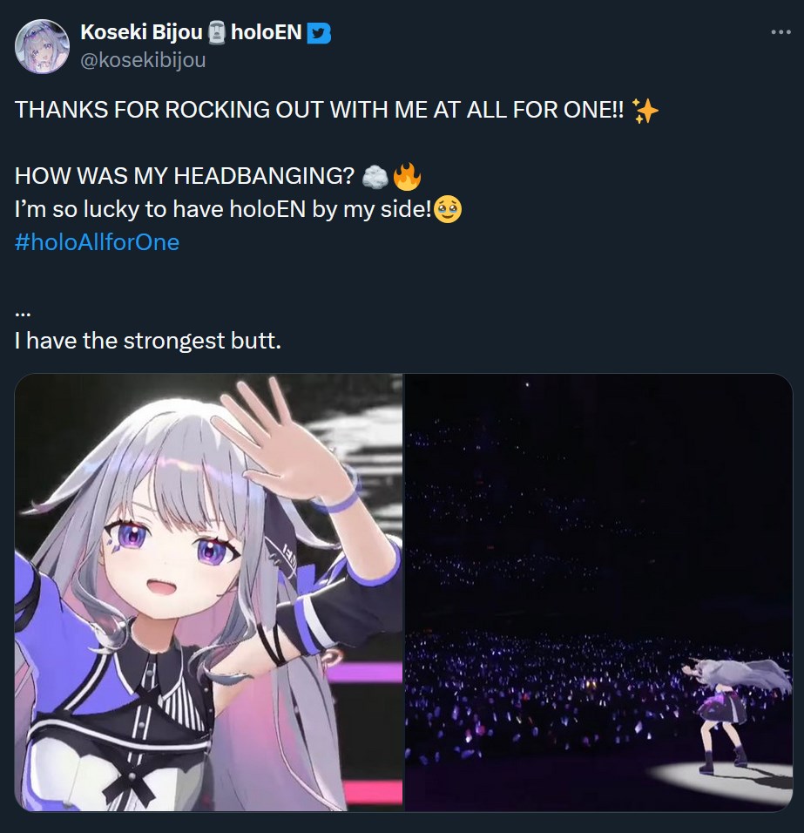Click the blue Twitter verified badge
The width and height of the screenshot is (804, 833).
[x=319, y=33]
